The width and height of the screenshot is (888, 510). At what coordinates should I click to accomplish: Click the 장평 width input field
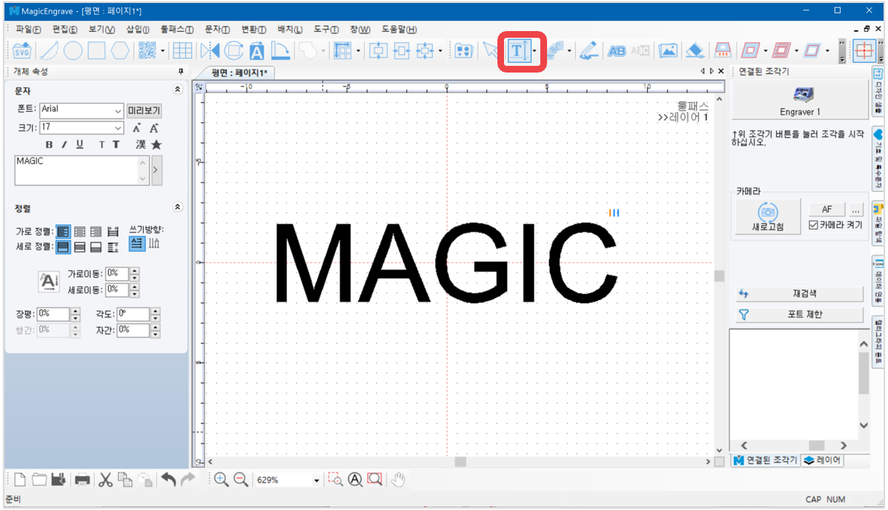click(x=53, y=314)
